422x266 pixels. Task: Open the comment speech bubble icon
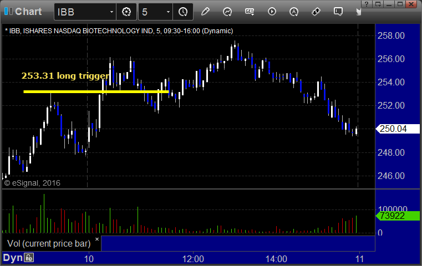338,12
